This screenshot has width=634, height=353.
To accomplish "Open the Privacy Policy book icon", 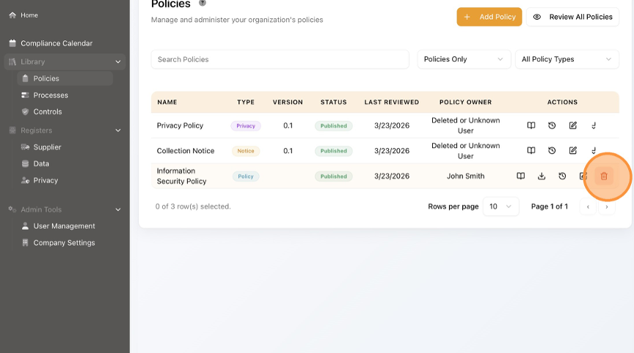I will (x=531, y=126).
